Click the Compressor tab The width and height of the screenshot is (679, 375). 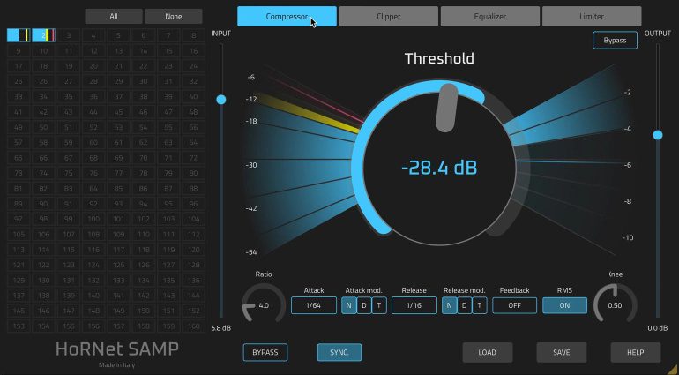[287, 16]
